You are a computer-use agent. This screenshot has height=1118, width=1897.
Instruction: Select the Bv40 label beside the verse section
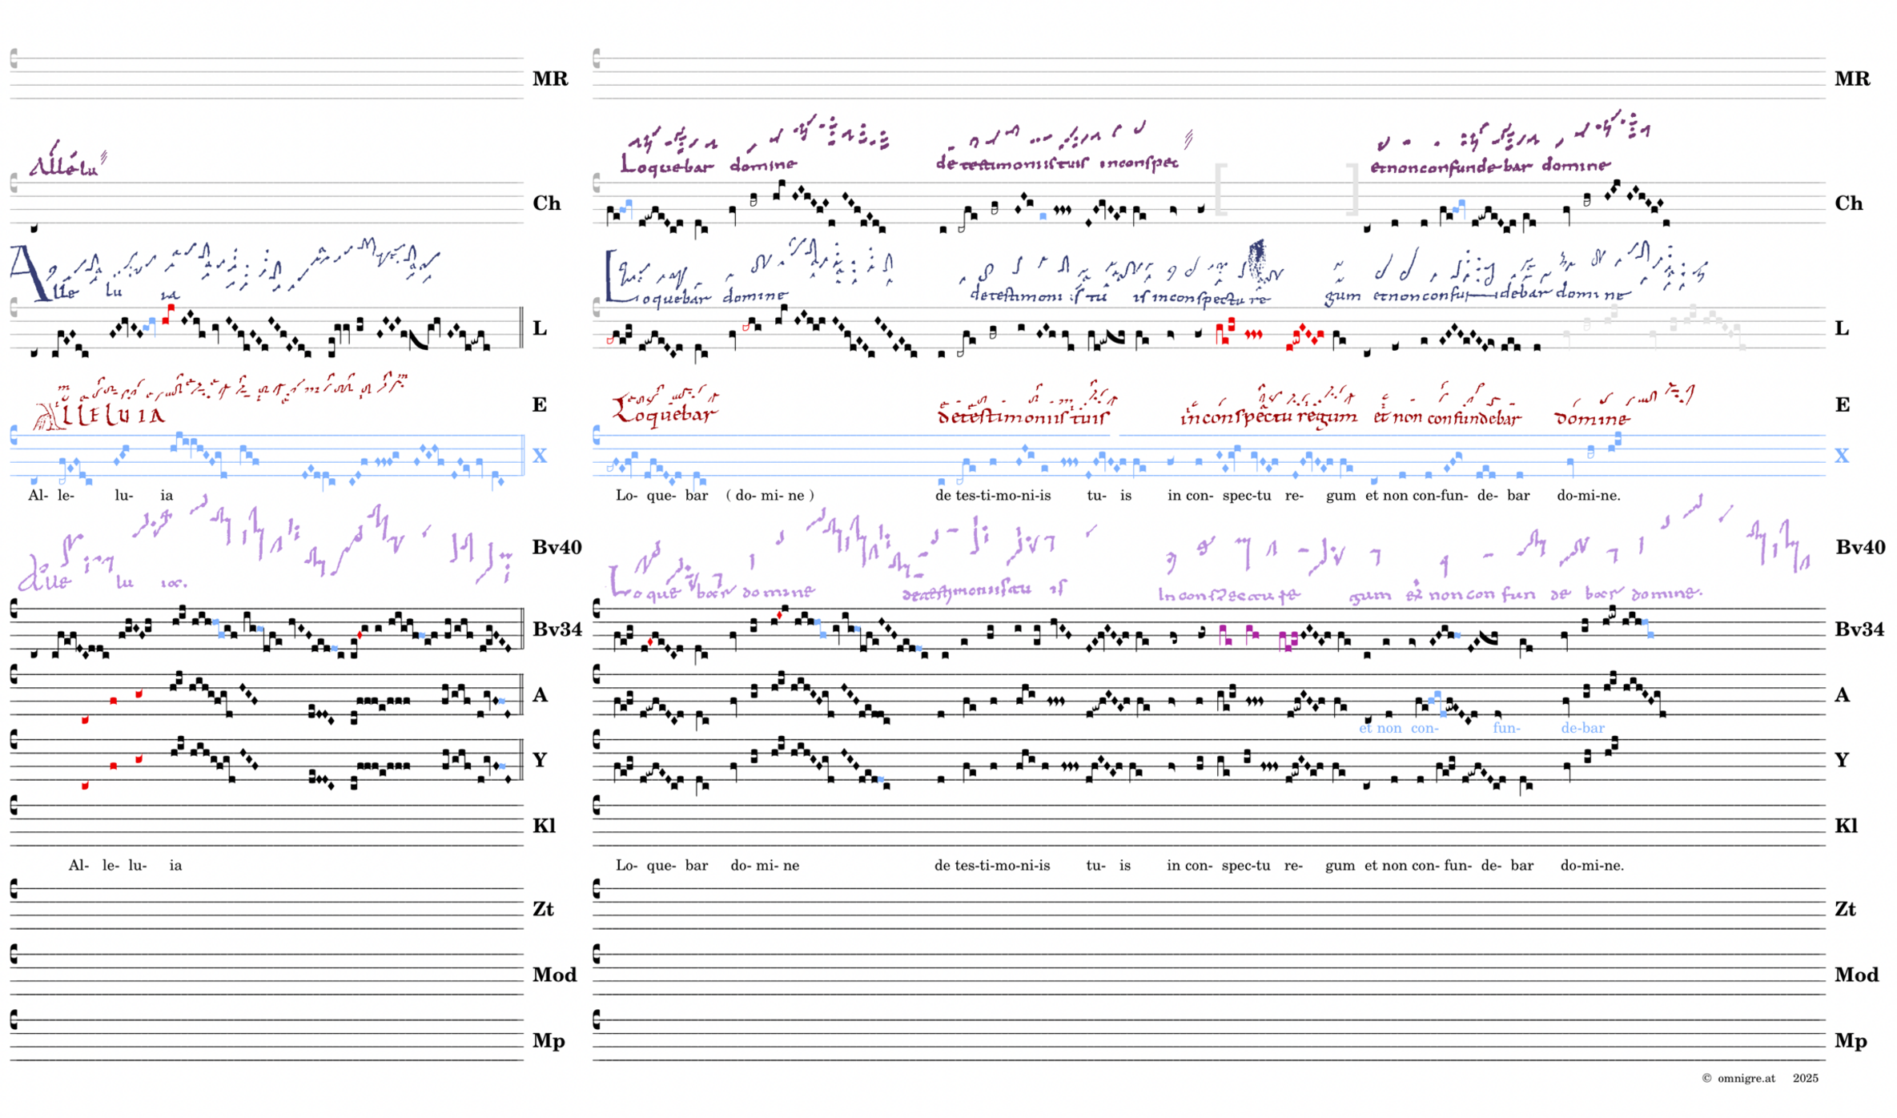click(x=1859, y=547)
